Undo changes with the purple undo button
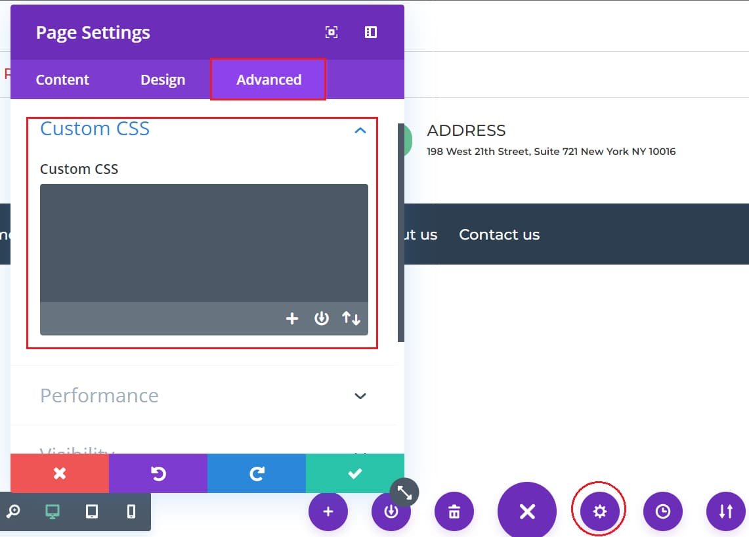 click(x=158, y=473)
